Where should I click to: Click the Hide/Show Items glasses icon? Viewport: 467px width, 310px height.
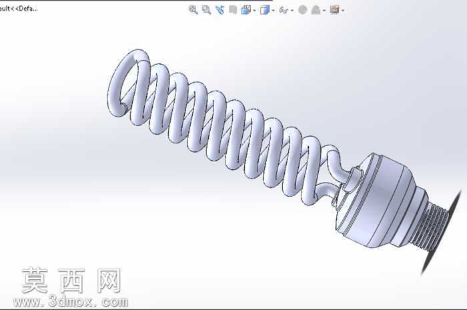click(x=284, y=11)
